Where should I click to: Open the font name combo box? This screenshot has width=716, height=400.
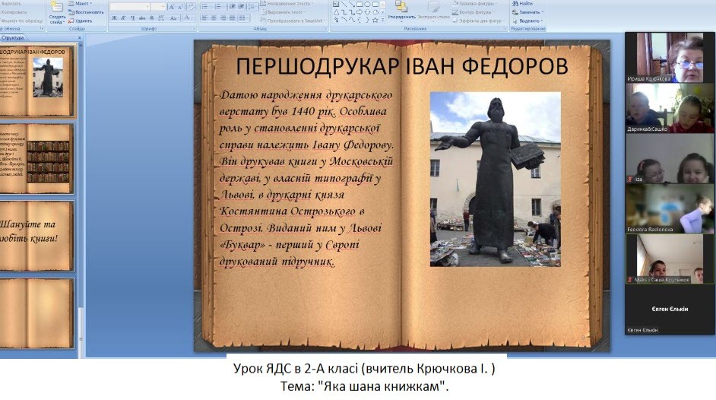[x=129, y=7]
